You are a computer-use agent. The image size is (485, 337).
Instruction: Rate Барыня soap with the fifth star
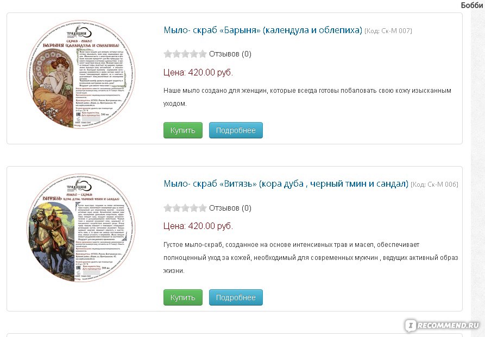203,54
